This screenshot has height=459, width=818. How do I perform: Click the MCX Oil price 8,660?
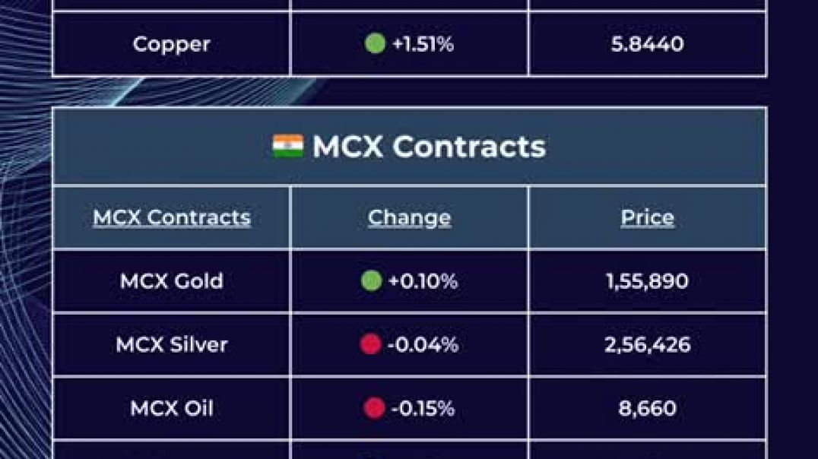pyautogui.click(x=647, y=409)
